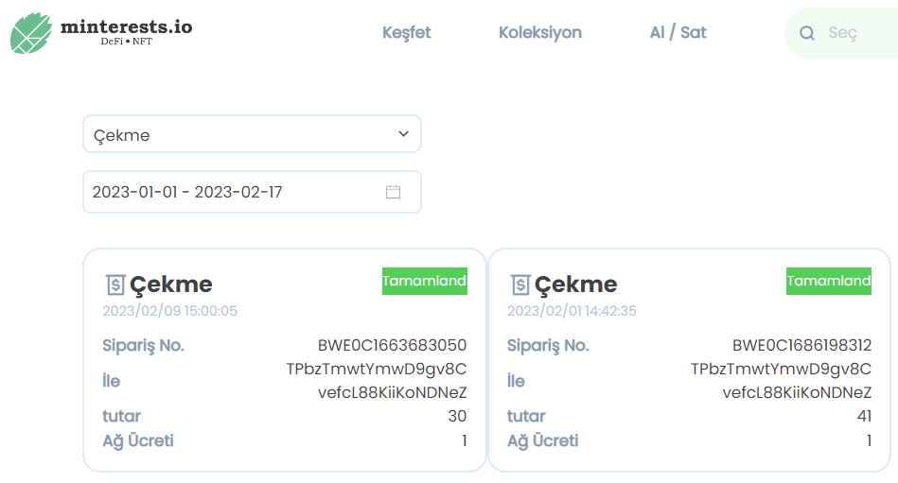Viewport: 898px width, 483px height.
Task: Select order number BWE0C1663683050
Action: tap(393, 345)
